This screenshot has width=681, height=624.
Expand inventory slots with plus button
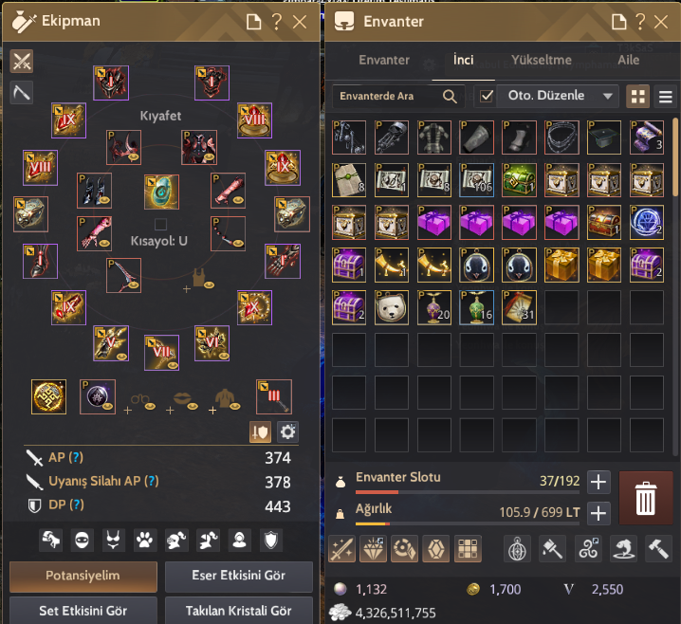pyautogui.click(x=598, y=482)
